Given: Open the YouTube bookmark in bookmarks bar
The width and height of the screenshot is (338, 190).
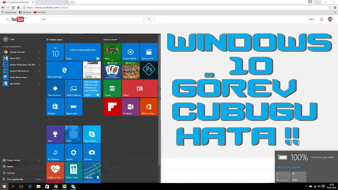Looking at the screenshot, I should (40, 12).
